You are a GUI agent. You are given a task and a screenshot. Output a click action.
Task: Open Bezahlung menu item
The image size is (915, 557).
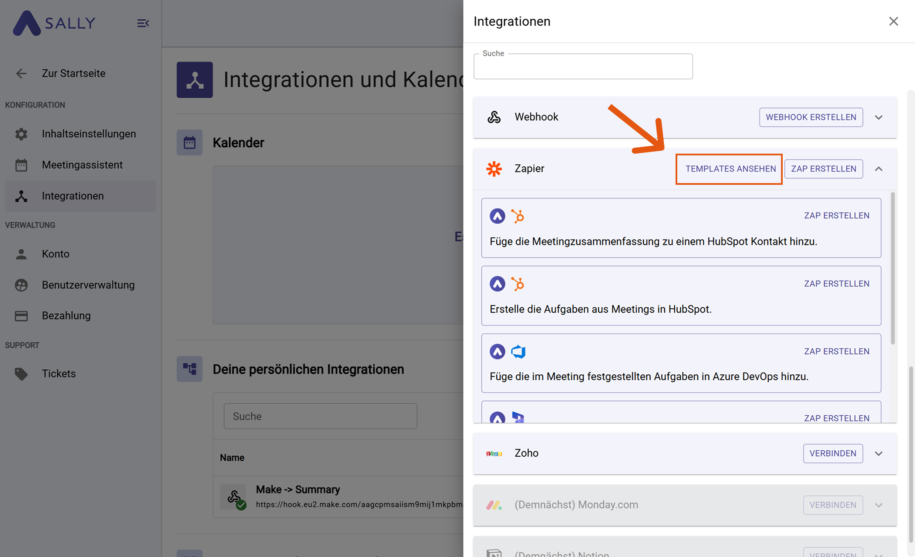click(x=81, y=316)
